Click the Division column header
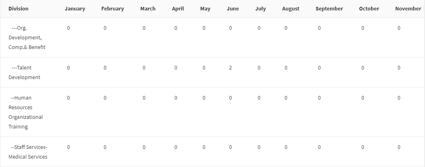425x167 pixels. point(18,9)
